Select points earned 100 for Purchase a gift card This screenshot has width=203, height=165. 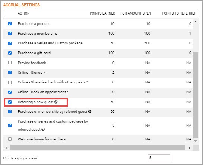(111, 53)
